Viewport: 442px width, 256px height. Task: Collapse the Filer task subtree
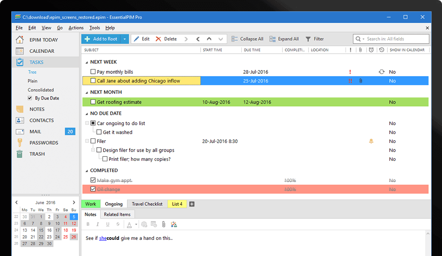coord(87,141)
